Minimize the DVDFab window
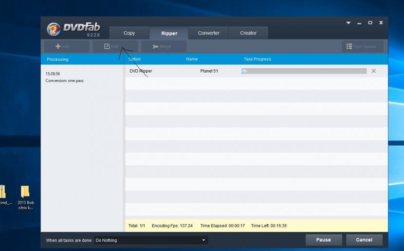The width and height of the screenshot is (404, 251). (x=359, y=23)
